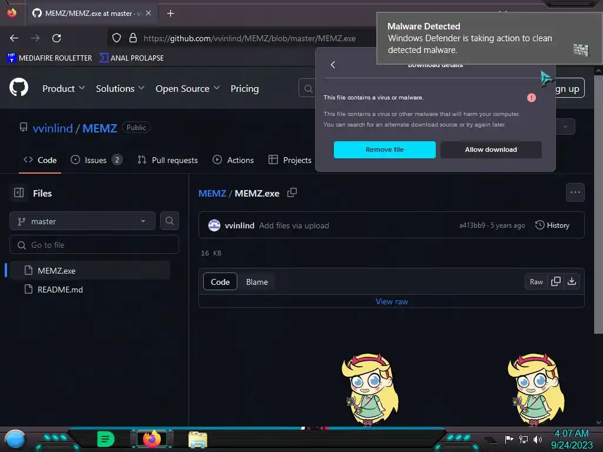Switch to the Issues tab

coord(97,160)
